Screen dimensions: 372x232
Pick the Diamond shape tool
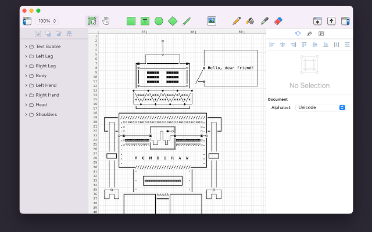point(173,21)
